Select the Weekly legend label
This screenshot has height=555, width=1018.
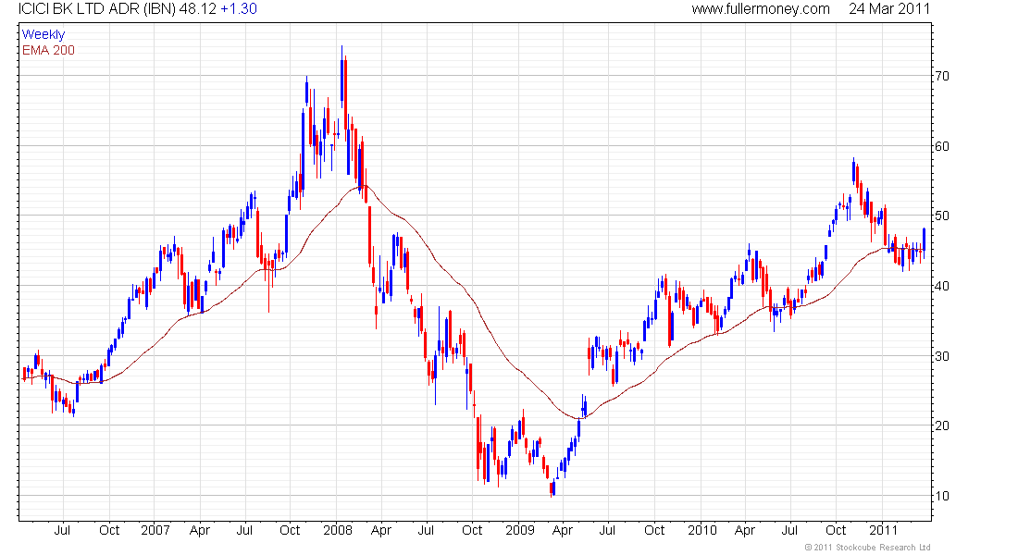click(x=43, y=34)
